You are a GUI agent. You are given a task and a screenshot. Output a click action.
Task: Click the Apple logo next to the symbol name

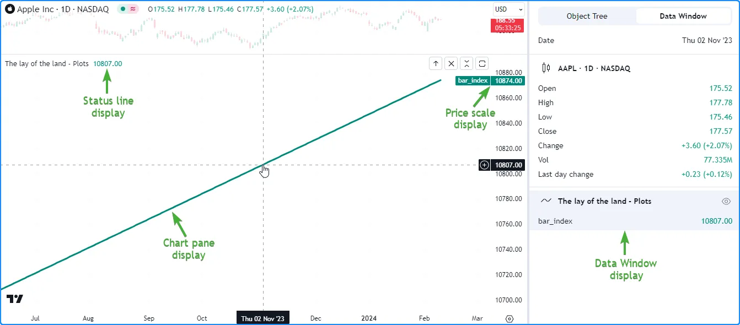click(x=9, y=9)
